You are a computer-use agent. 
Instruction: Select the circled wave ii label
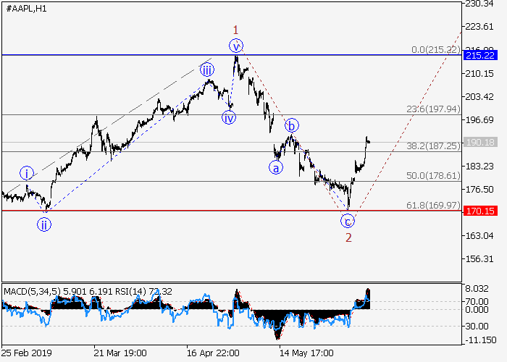tap(45, 224)
